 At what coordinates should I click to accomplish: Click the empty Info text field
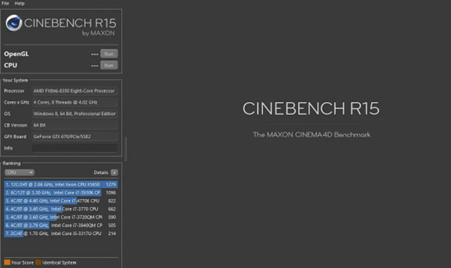tap(74, 148)
